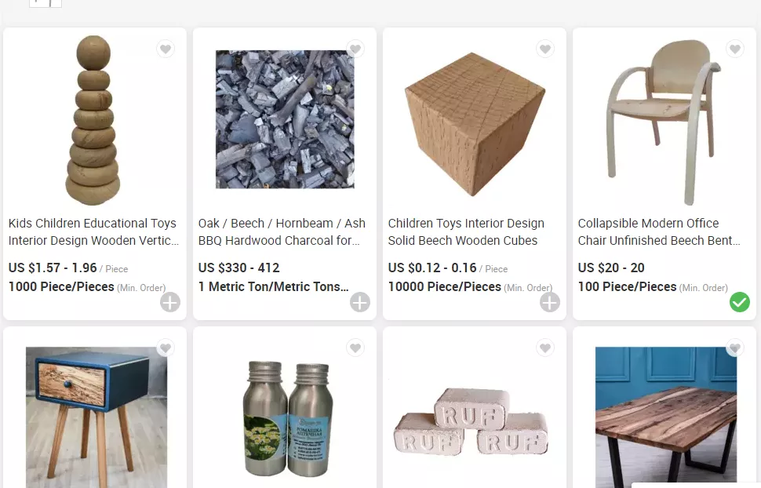
Task: Click heart icon on aluminum bottles product
Action: (x=355, y=348)
